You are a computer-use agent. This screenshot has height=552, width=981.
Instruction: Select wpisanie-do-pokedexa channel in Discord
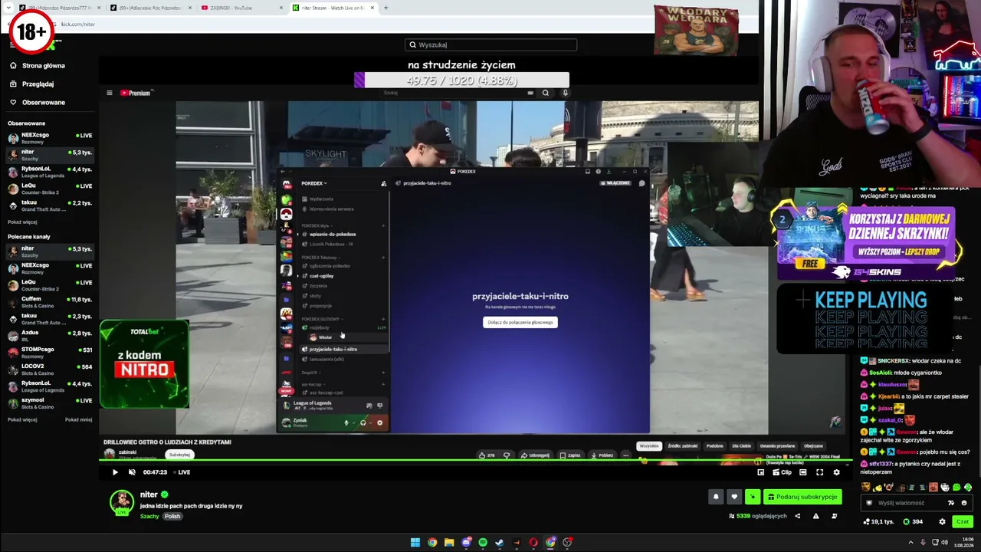tap(332, 235)
